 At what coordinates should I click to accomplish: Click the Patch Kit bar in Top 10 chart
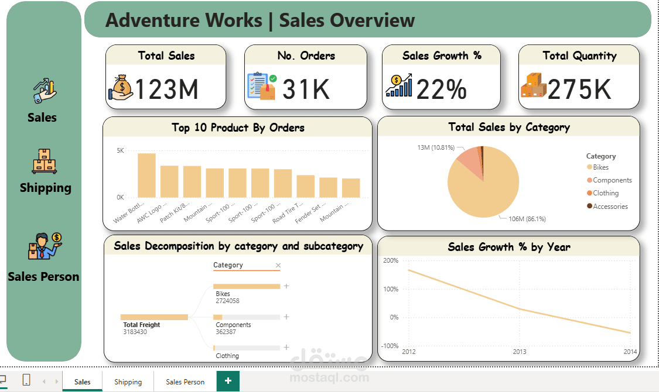point(192,181)
